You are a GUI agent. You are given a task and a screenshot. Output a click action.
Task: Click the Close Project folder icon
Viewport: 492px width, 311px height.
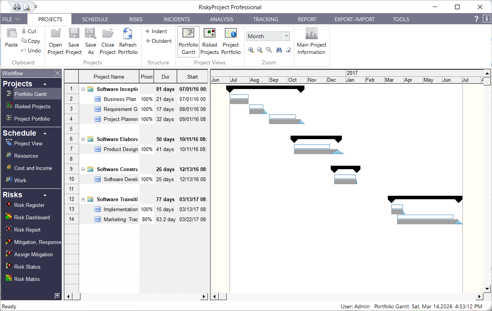108,34
